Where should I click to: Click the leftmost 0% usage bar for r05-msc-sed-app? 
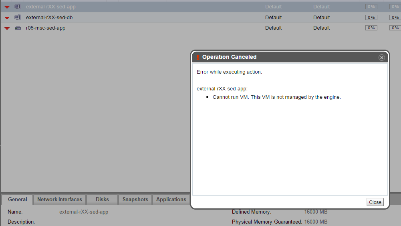point(371,28)
